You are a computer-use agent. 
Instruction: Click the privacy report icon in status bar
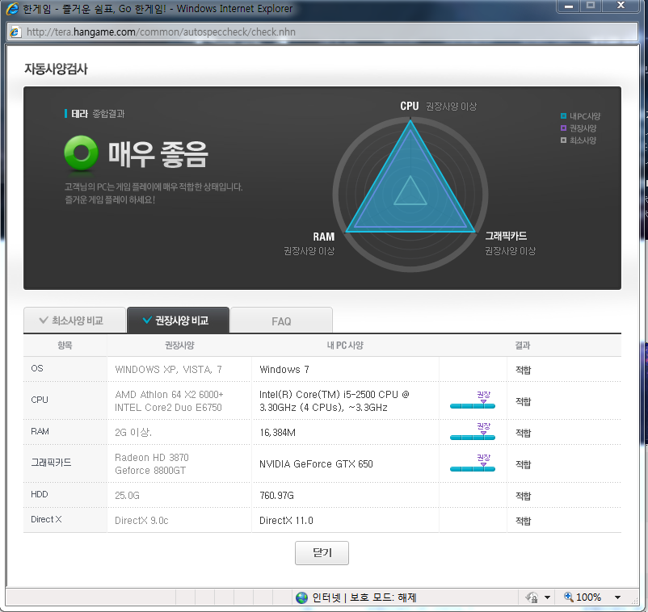click(x=531, y=597)
